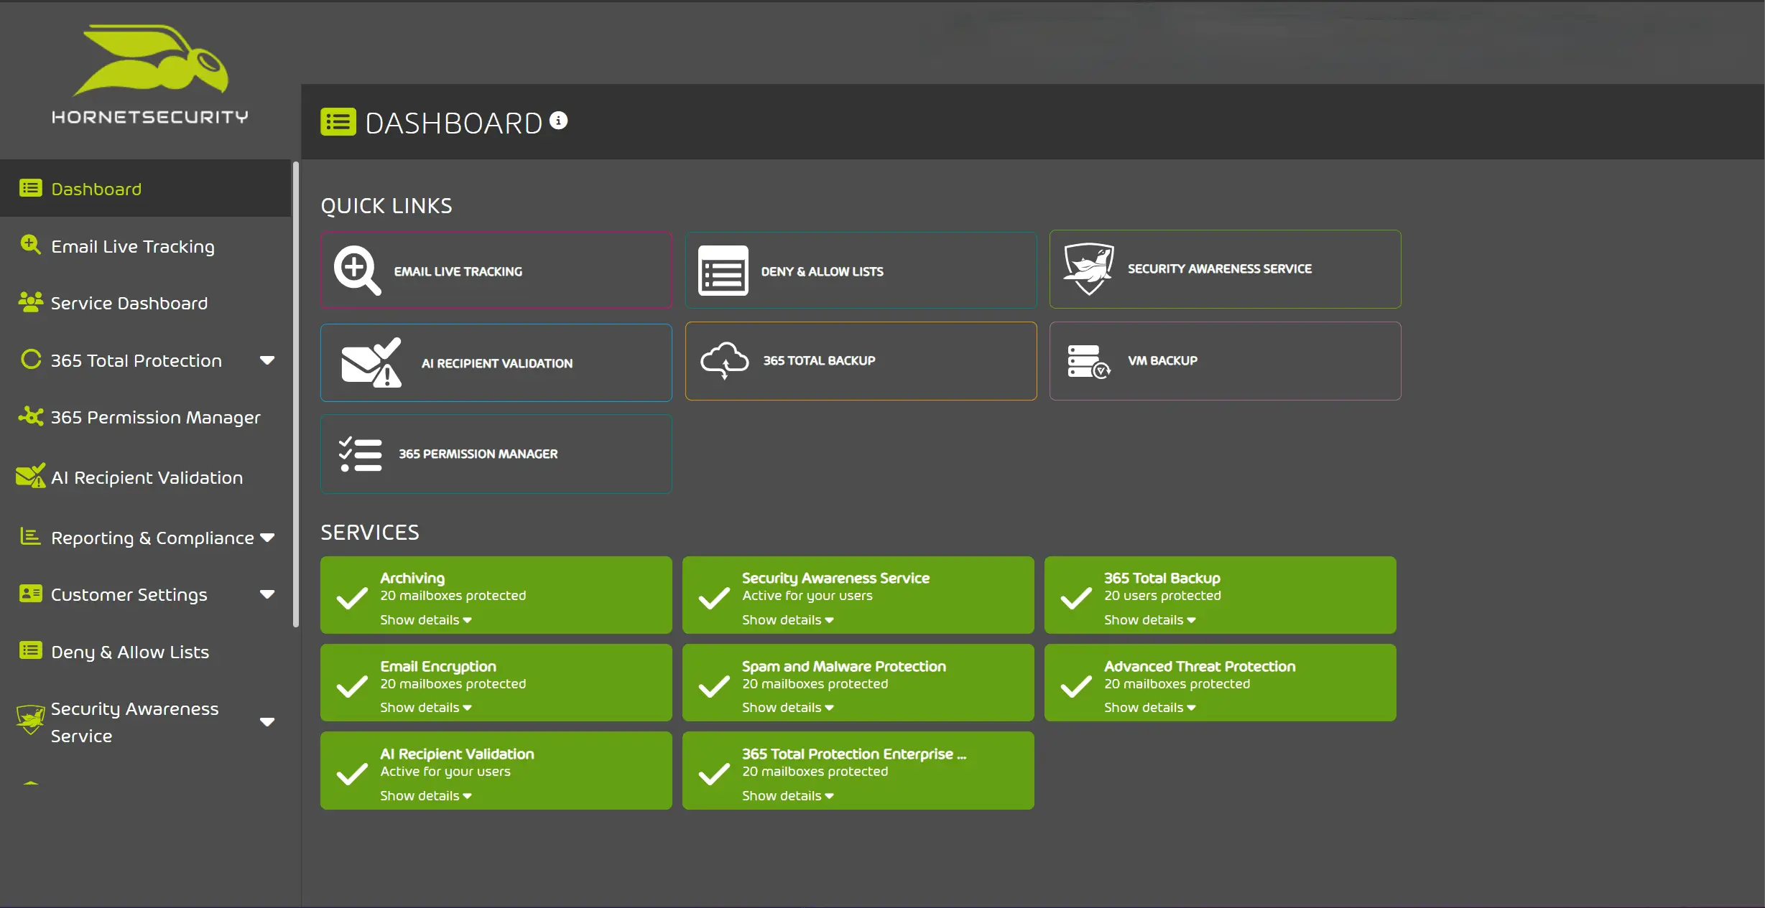Click the sidebar vertical scrollbar

pos(295,394)
